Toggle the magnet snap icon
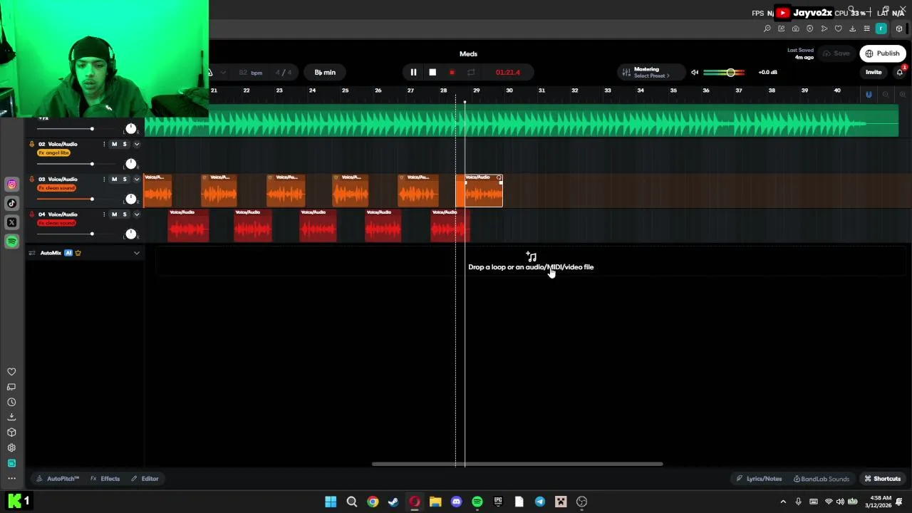 coord(869,94)
